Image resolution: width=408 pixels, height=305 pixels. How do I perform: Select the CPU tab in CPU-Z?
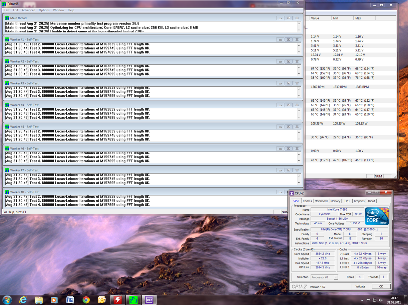tap(296, 201)
